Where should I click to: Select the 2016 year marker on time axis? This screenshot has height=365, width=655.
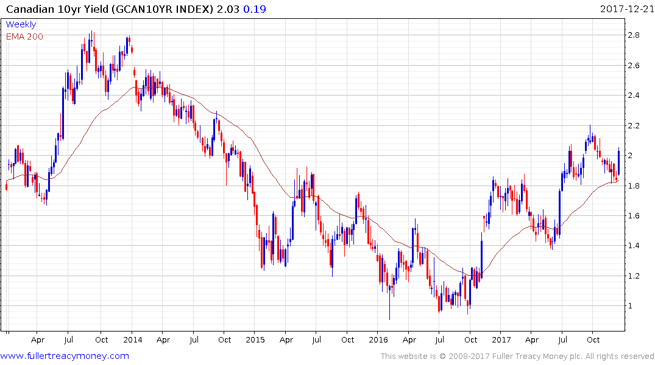tap(378, 339)
